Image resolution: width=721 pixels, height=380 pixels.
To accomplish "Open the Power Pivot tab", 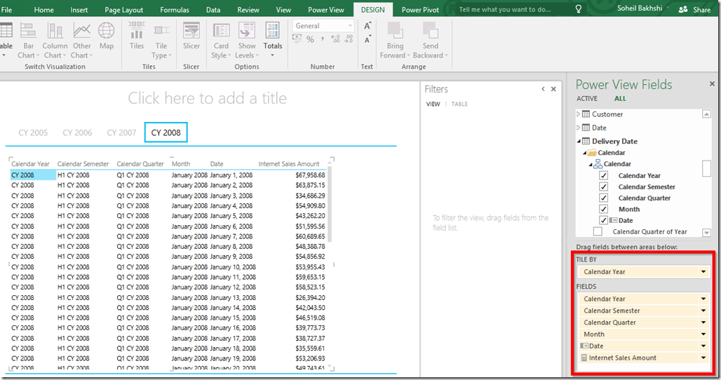I will tap(420, 10).
